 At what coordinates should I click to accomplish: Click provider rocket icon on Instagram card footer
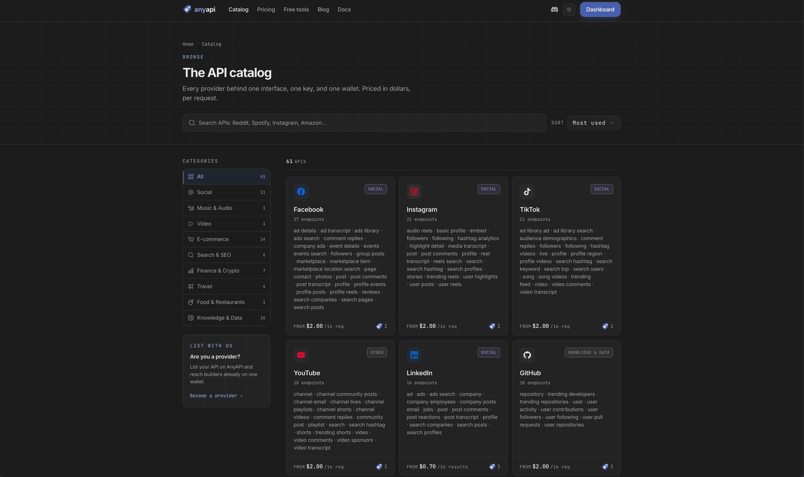point(492,326)
